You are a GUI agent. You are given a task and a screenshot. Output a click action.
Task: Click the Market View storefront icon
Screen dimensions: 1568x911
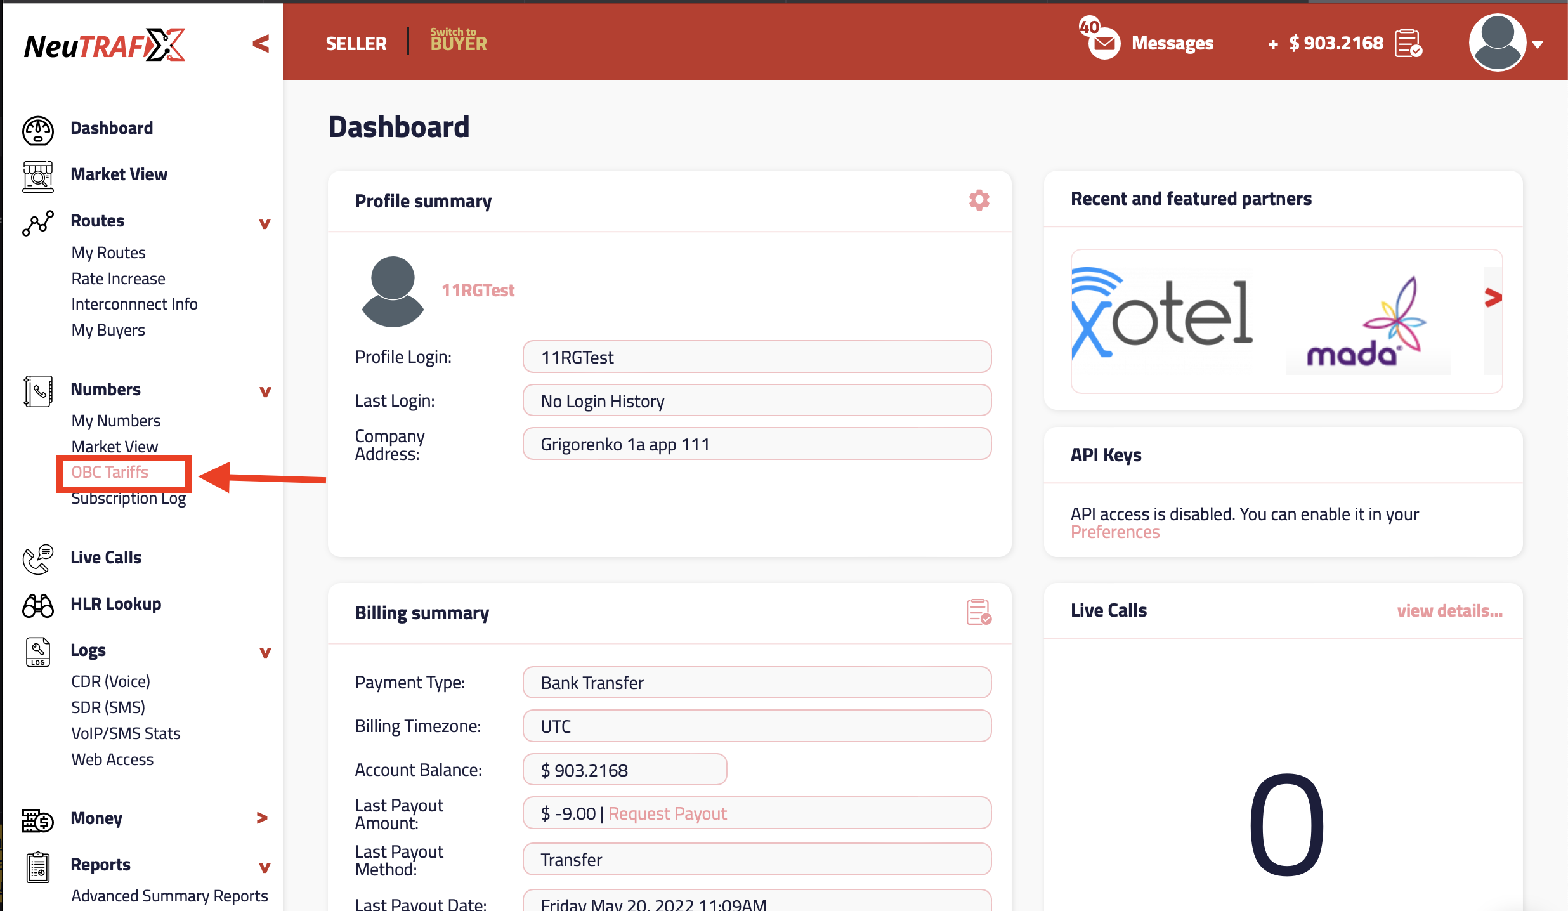tap(38, 176)
